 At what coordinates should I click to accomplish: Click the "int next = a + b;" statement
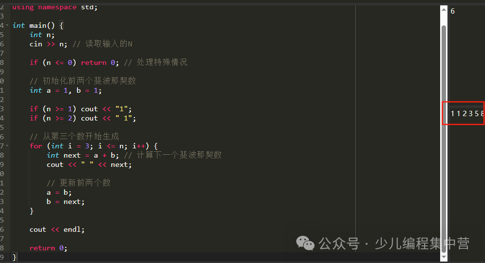(x=82, y=155)
